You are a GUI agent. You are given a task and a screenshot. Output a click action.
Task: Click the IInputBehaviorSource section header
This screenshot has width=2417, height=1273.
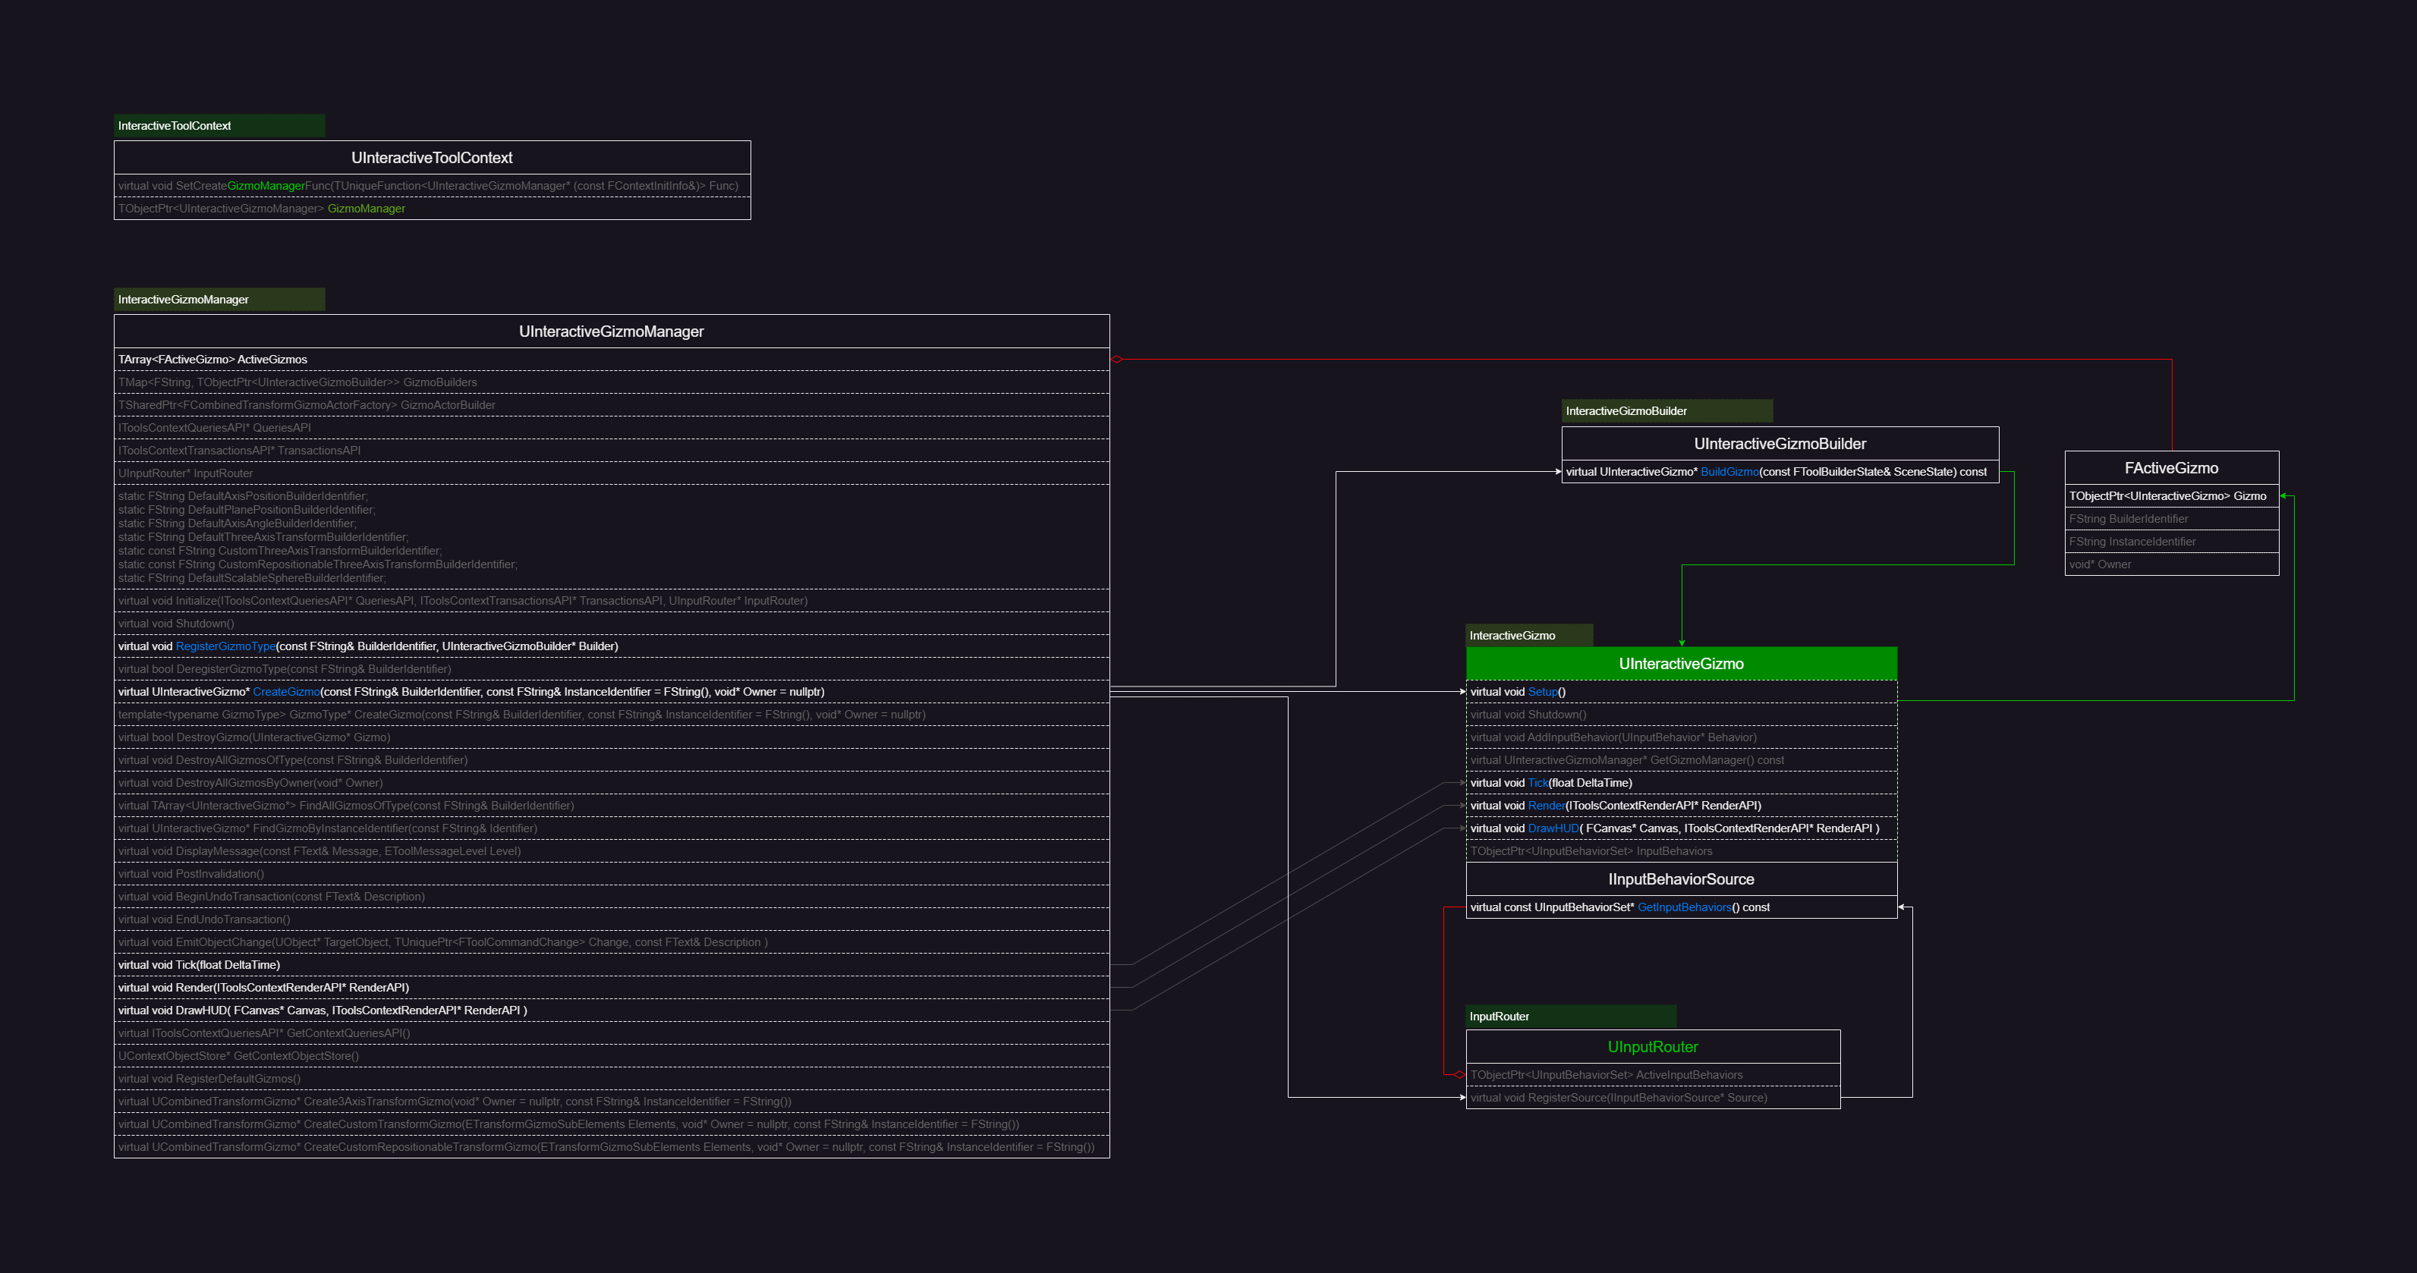(1680, 879)
